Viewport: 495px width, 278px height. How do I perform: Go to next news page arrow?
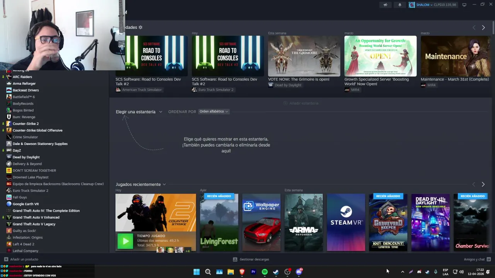tap(483, 28)
